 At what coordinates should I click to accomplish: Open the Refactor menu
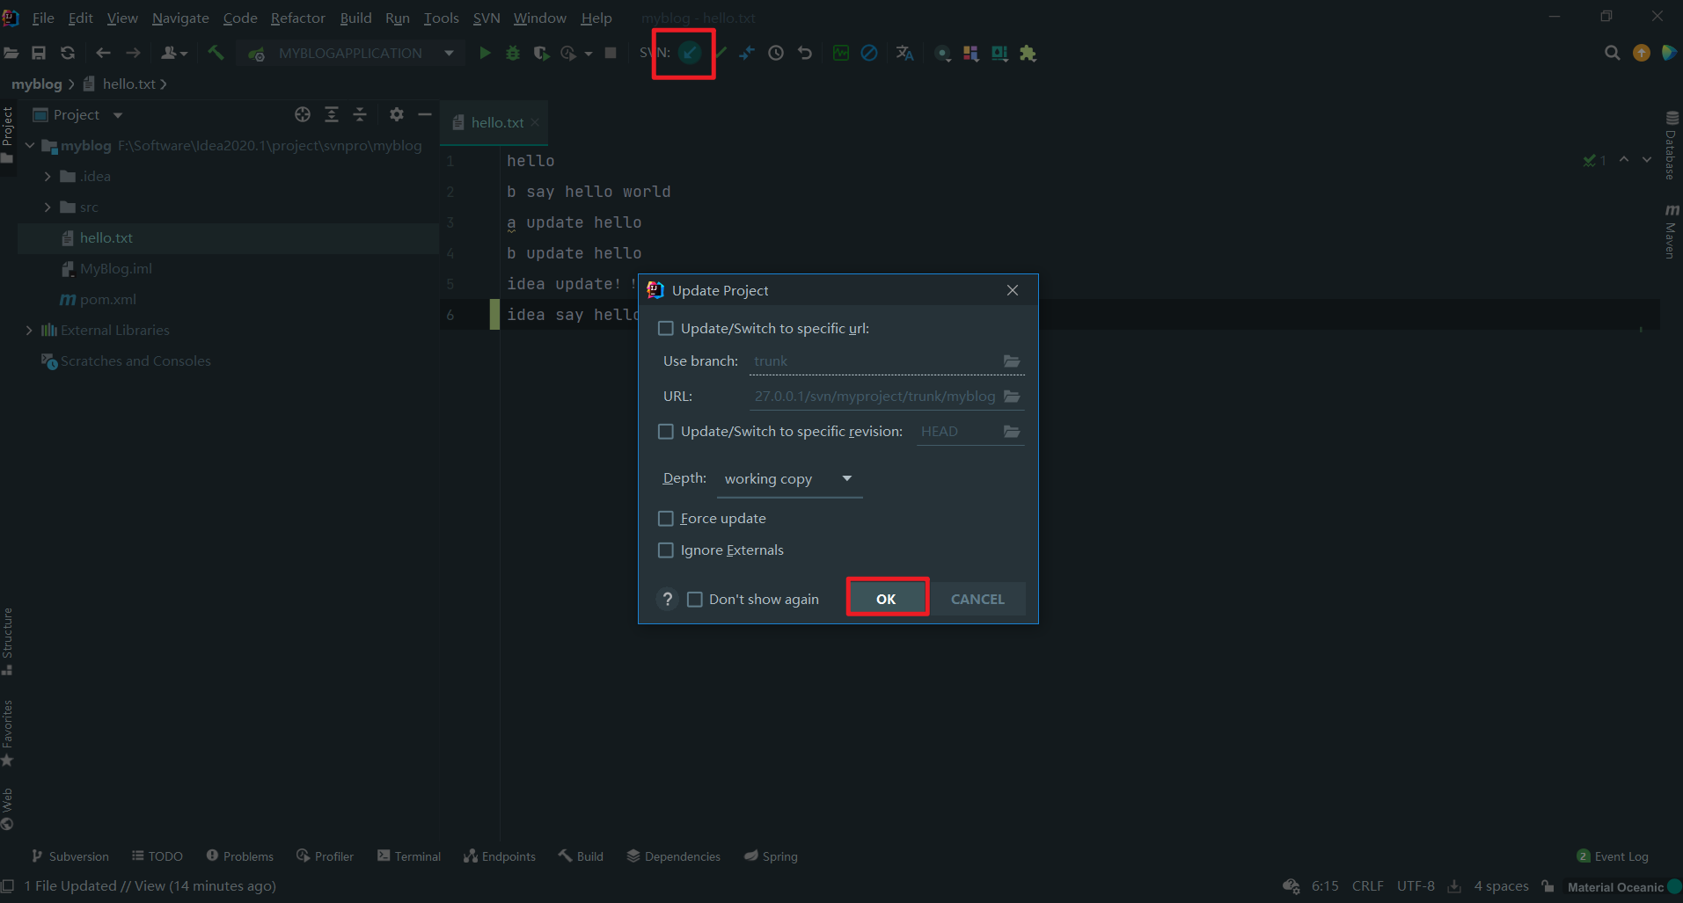pyautogui.click(x=297, y=18)
